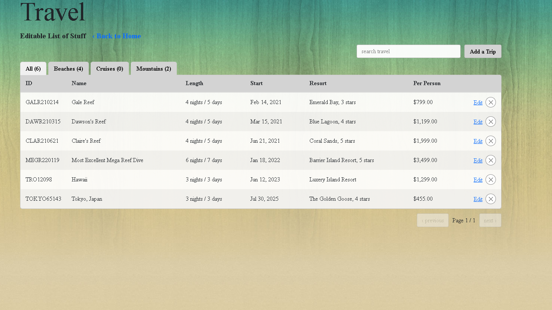552x310 pixels.
Task: Select The Golden Goose, 4 stars cell
Action: click(x=340, y=199)
